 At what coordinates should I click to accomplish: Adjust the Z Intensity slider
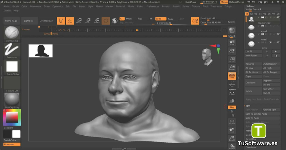(x=172, y=23)
